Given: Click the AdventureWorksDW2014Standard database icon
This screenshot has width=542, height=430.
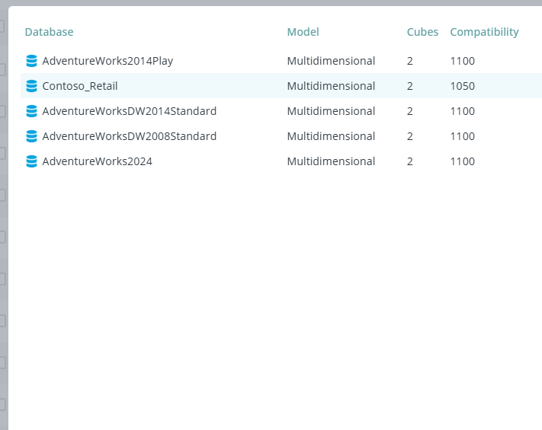Looking at the screenshot, I should pos(31,111).
